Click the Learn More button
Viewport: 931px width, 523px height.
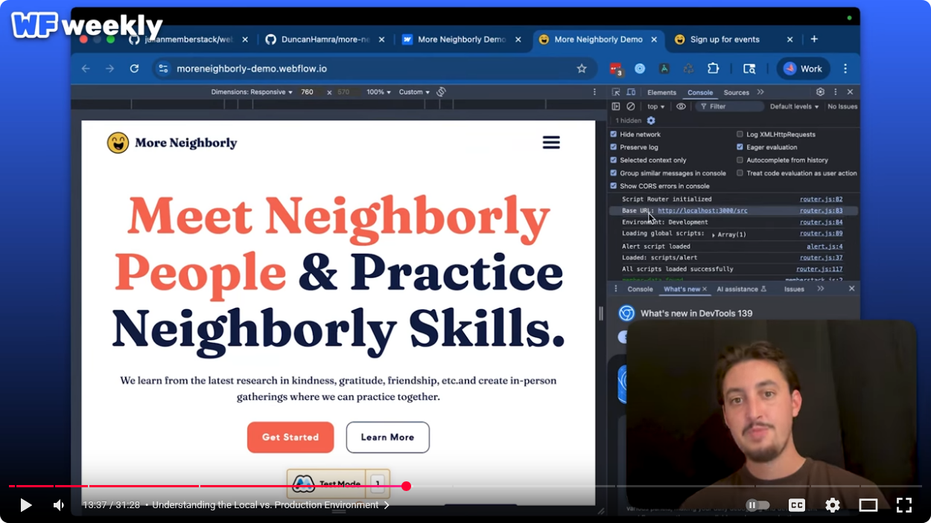(x=387, y=437)
